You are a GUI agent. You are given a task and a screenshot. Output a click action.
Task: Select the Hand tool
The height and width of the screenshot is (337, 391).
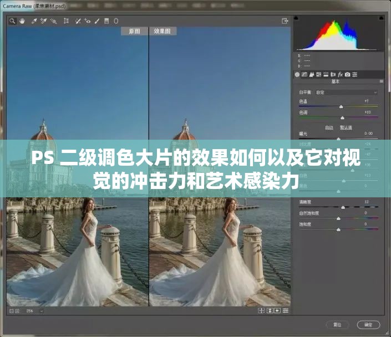coord(22,21)
